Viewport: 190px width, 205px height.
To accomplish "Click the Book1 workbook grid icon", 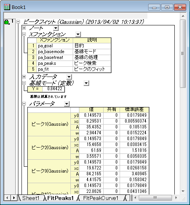I will pyautogui.click(x=7, y=7).
